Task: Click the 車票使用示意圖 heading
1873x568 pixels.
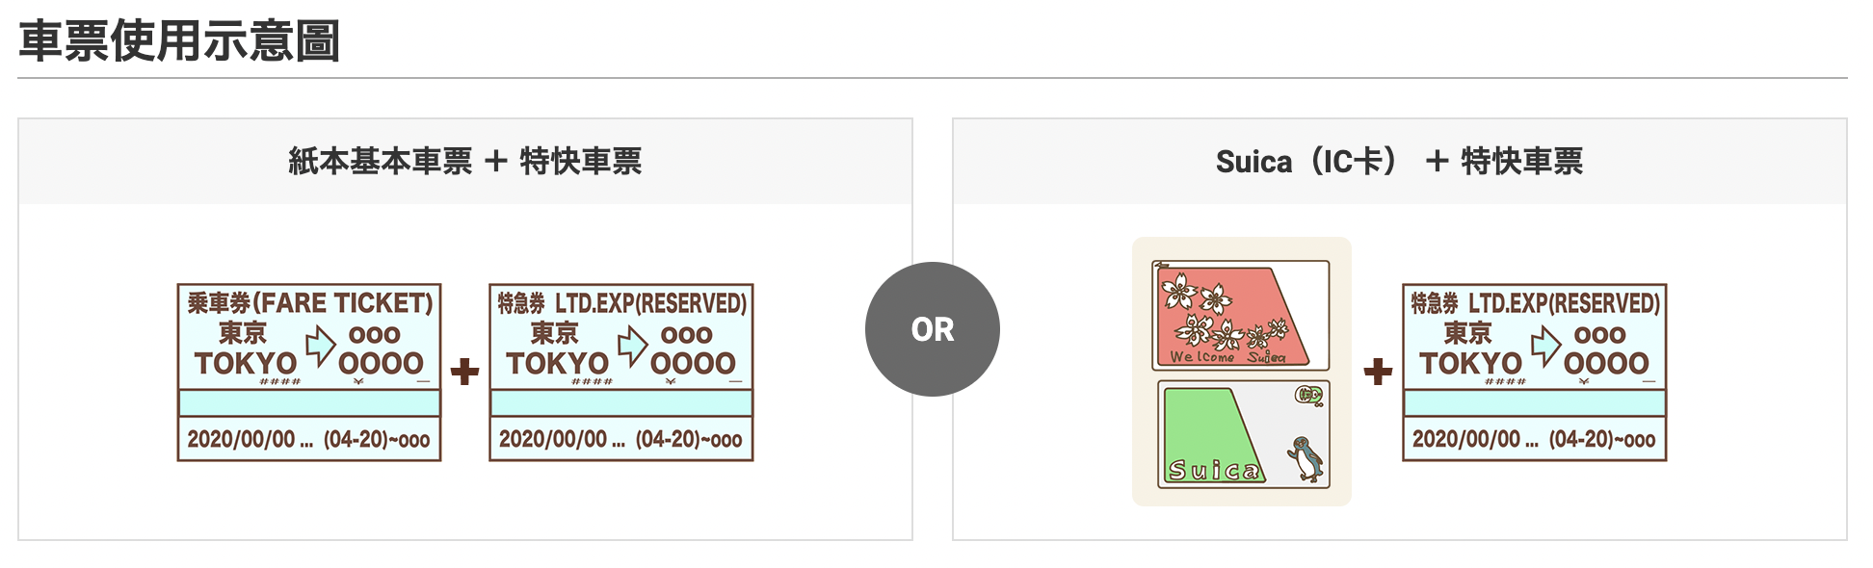Action: [180, 41]
